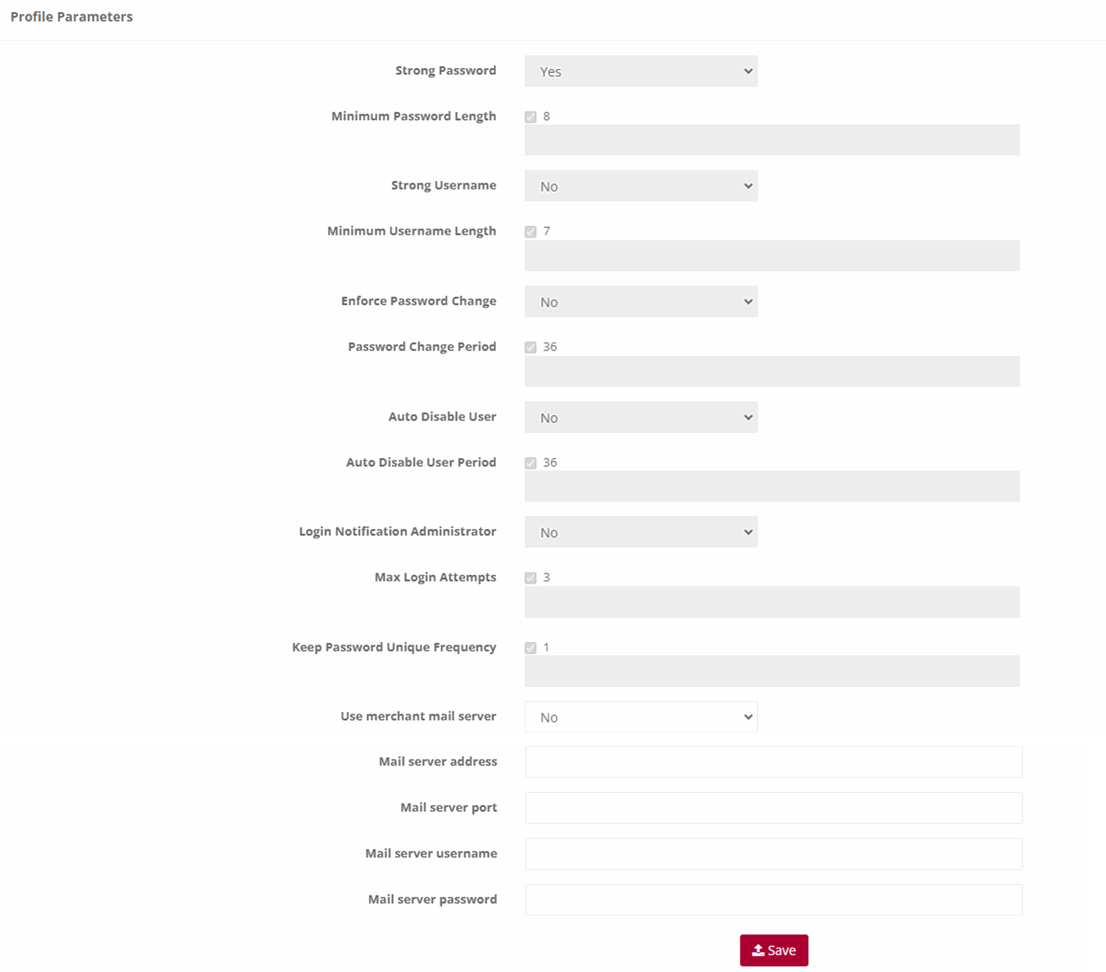Viewport: 1106px width, 972px height.
Task: Toggle the Password Change Period checkbox
Action: [531, 347]
